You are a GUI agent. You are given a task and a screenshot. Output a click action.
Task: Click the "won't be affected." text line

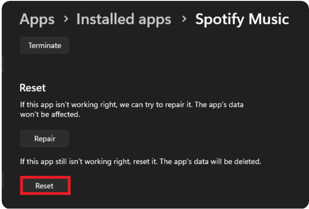coord(50,114)
